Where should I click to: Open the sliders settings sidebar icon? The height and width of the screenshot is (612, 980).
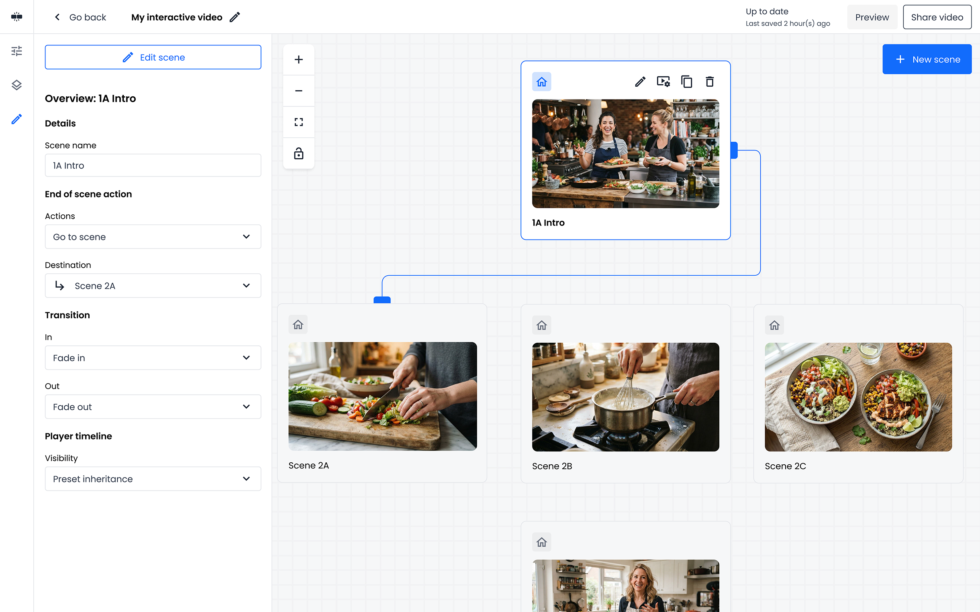(16, 51)
